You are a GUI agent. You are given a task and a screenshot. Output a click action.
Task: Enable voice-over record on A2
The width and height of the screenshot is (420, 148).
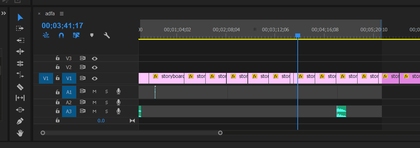click(118, 102)
